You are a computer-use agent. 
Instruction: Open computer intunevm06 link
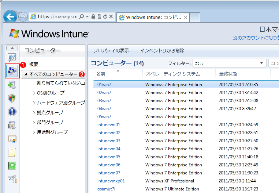pyautogui.click(x=109, y=165)
